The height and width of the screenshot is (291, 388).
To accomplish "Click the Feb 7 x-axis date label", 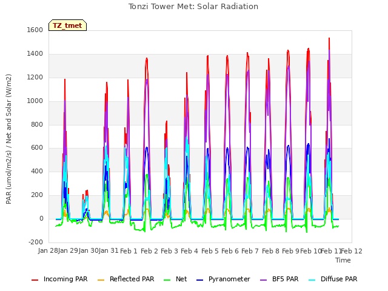I will (250, 251).
